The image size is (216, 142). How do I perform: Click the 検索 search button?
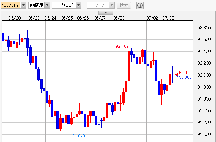click(x=124, y=5)
